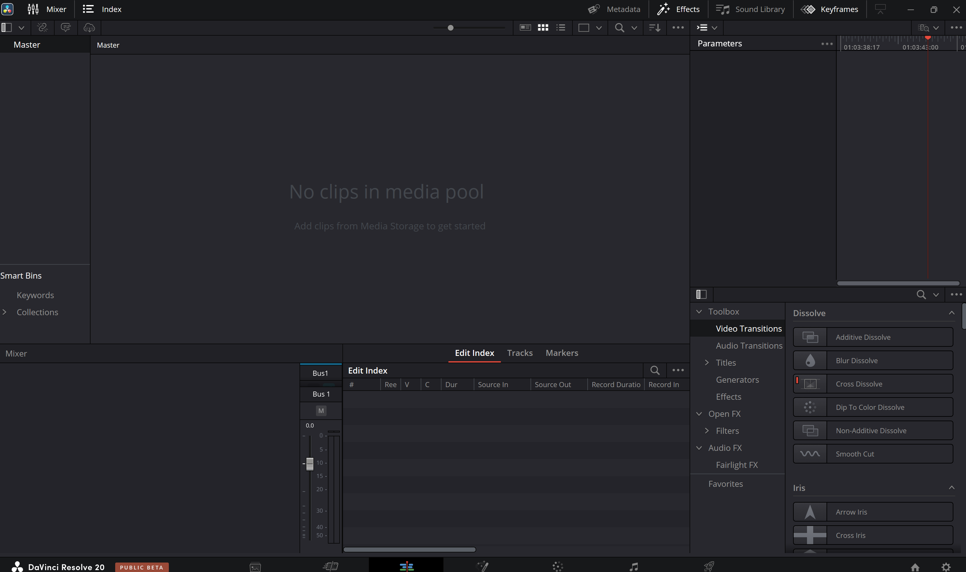Open the Edit Index tab
966x572 pixels.
tap(475, 353)
